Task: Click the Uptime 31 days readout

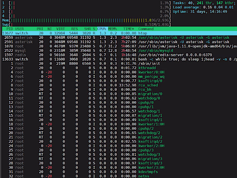Action: [200, 12]
